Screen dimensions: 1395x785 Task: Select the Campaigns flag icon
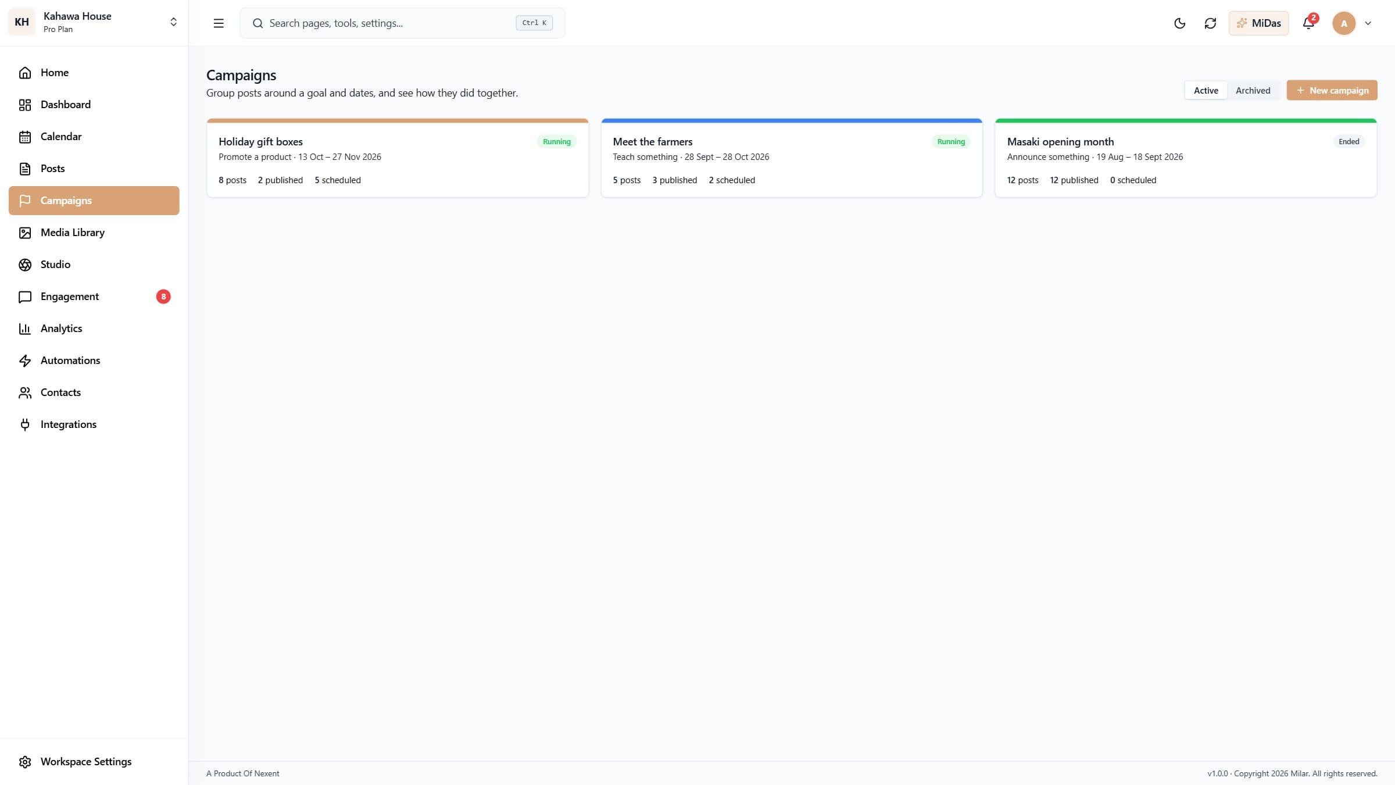(x=24, y=201)
